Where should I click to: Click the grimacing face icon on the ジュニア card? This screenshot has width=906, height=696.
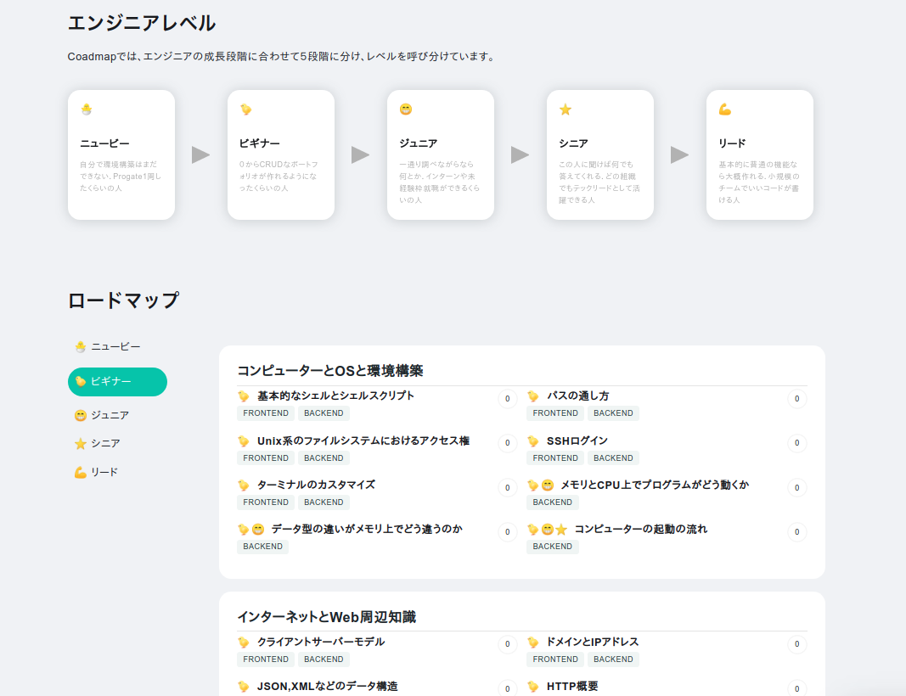click(406, 109)
